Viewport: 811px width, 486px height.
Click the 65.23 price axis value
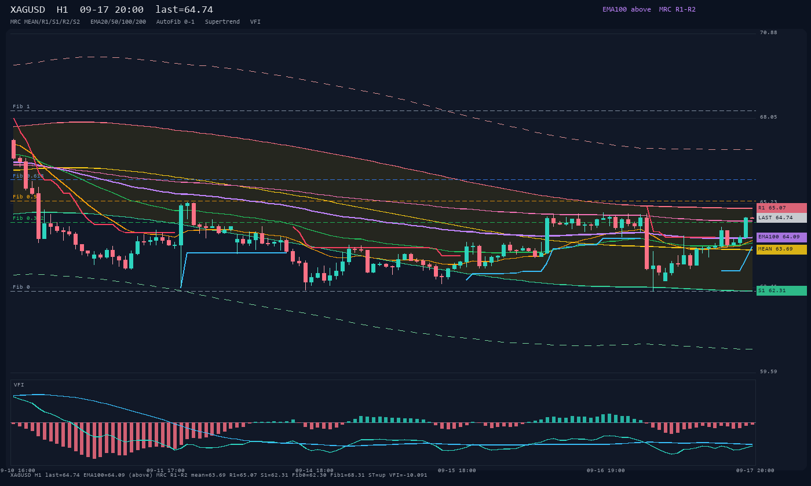click(x=769, y=202)
